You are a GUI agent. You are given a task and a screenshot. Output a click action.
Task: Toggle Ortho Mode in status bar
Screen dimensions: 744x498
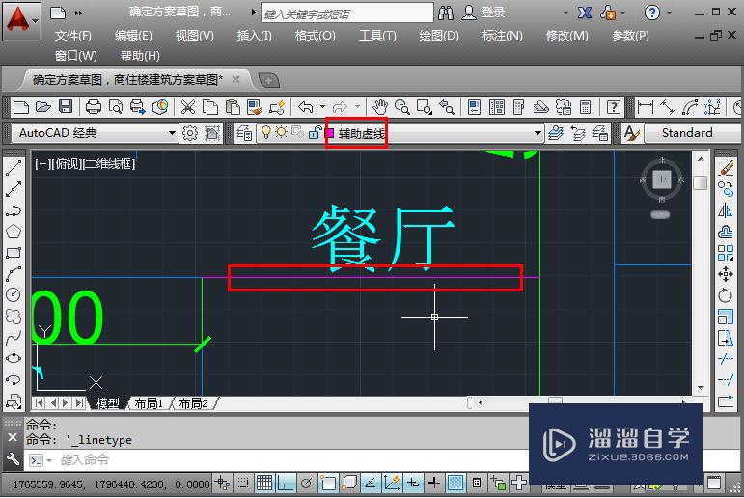(286, 483)
